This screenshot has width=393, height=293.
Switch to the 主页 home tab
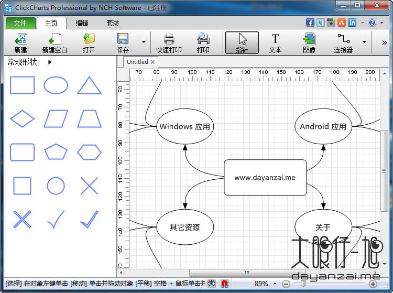point(51,23)
